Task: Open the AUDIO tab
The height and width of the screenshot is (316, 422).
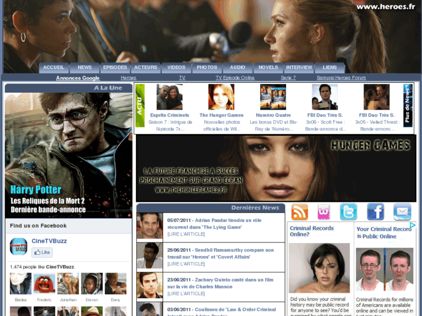Action: (x=237, y=67)
